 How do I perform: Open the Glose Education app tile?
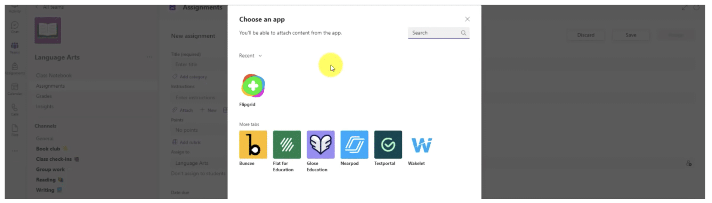pos(321,145)
